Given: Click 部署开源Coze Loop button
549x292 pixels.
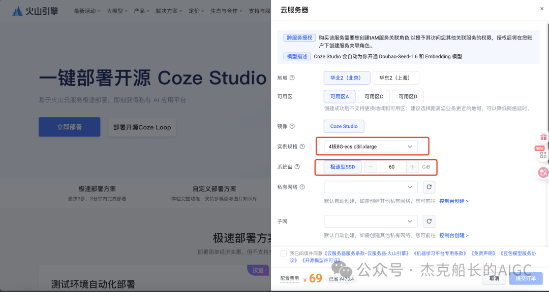Looking at the screenshot, I should pyautogui.click(x=142, y=127).
